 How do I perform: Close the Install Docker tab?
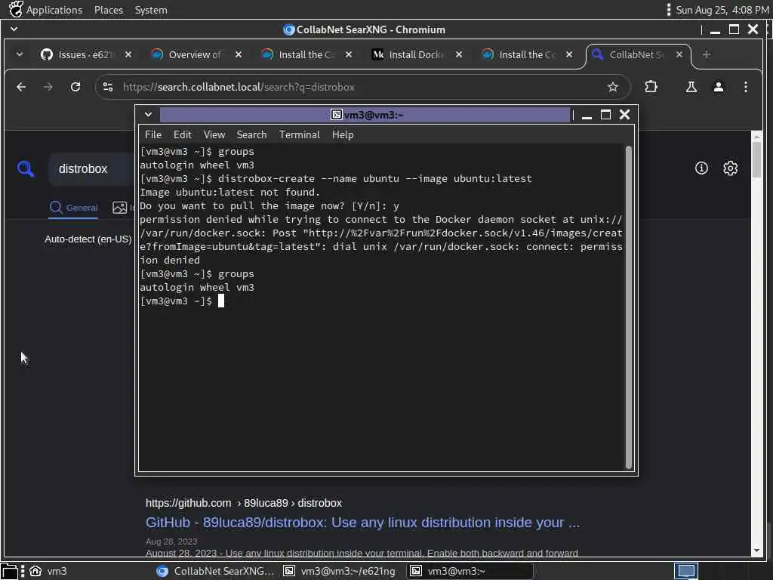pos(459,54)
